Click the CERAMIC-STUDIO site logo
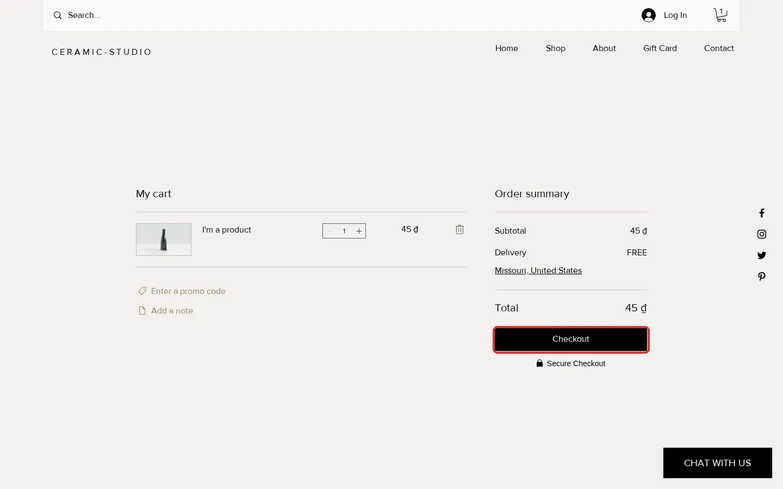Image resolution: width=783 pixels, height=489 pixels. tap(102, 52)
